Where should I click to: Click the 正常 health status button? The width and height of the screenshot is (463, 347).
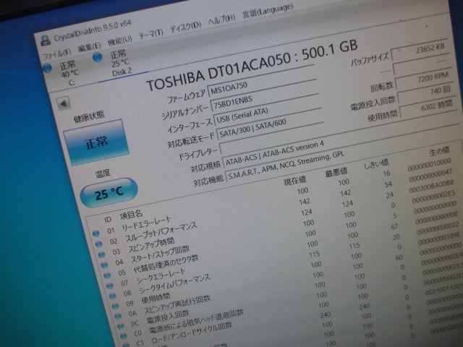[x=96, y=142]
